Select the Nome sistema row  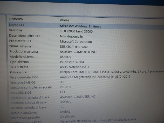click(x=20, y=46)
